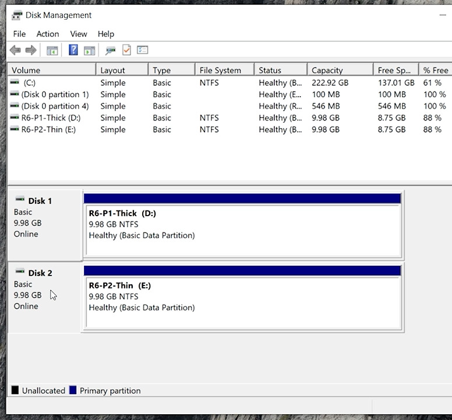The height and width of the screenshot is (420, 452).
Task: Click the Properties checkmark page icon
Action: tap(126, 50)
